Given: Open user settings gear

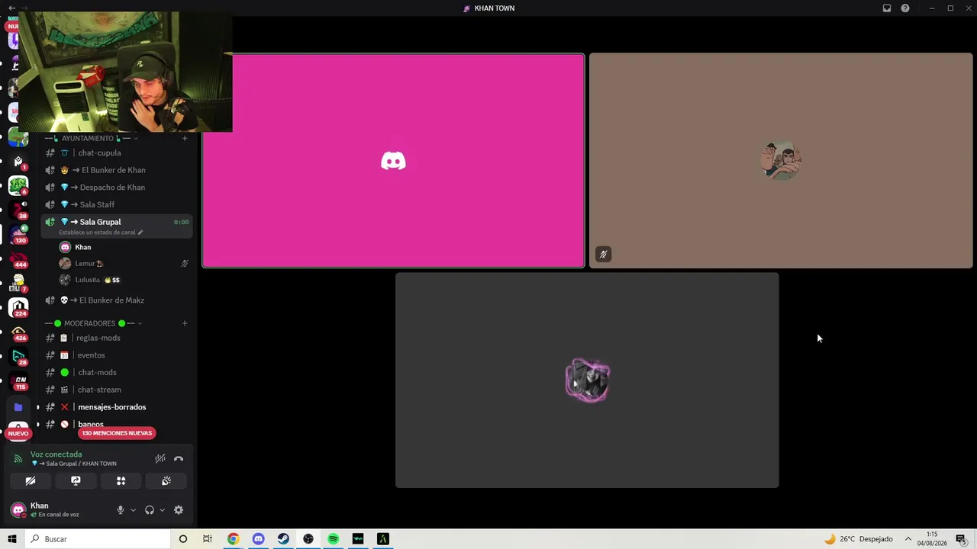Looking at the screenshot, I should pos(179,510).
